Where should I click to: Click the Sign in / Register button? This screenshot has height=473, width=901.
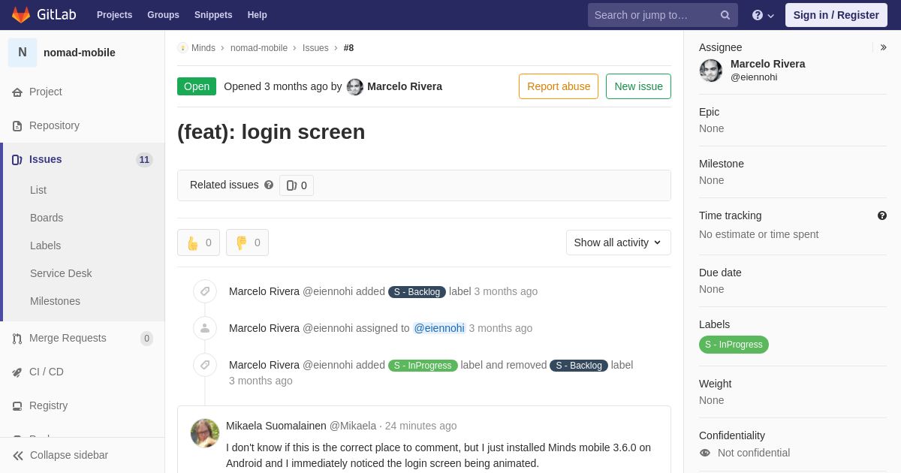pyautogui.click(x=836, y=15)
